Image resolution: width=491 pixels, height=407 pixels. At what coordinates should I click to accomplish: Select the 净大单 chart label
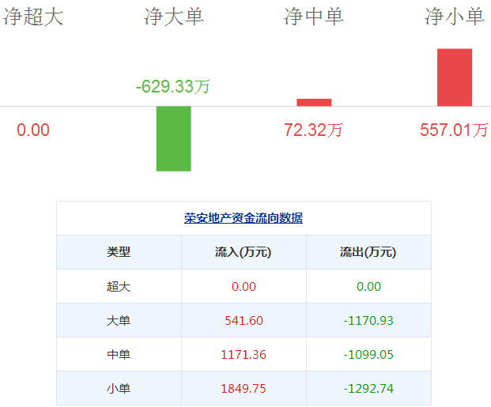point(174,17)
